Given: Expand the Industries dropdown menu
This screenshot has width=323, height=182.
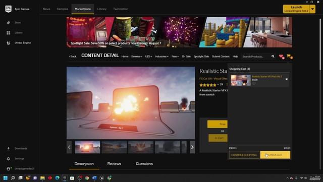Looking at the screenshot, I should coord(161,56).
